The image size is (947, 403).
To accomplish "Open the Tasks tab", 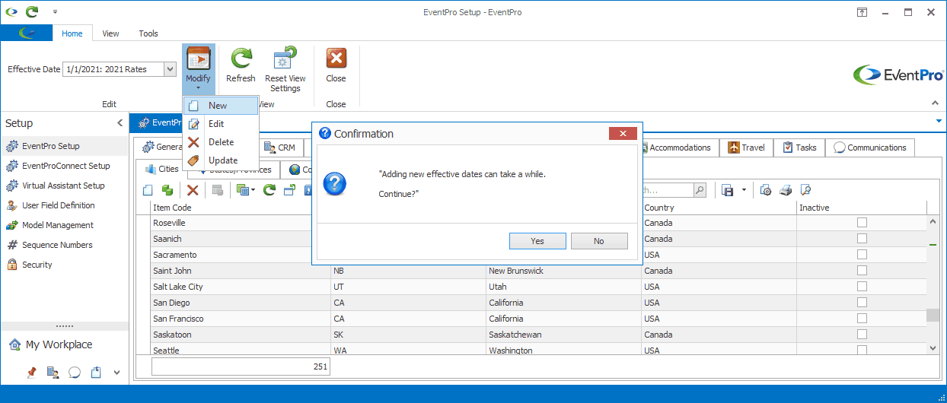I will click(x=799, y=148).
